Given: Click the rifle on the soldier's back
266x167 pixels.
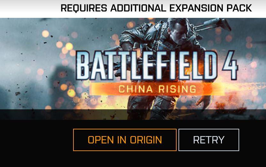Looking at the screenshot, I should [x=212, y=25].
